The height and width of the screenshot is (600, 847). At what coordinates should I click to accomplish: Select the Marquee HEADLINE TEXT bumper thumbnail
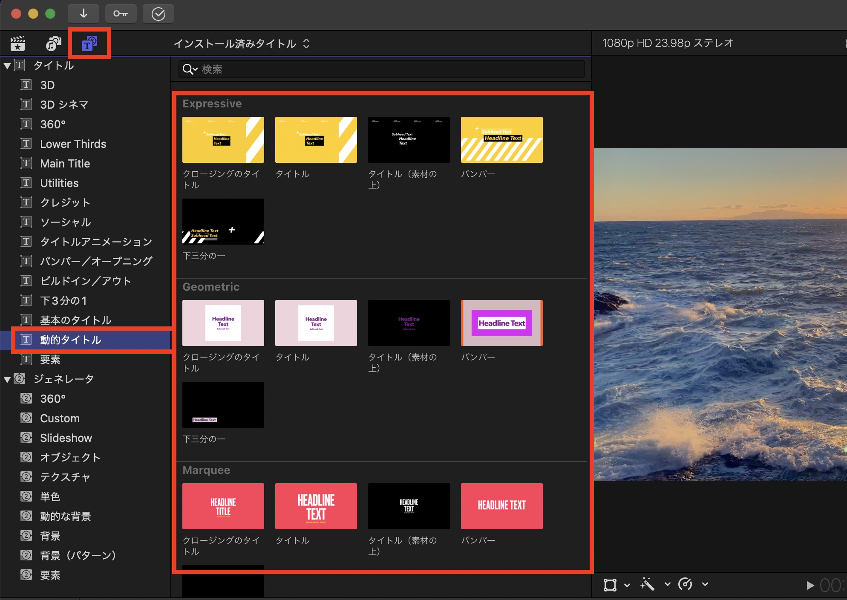(x=501, y=506)
